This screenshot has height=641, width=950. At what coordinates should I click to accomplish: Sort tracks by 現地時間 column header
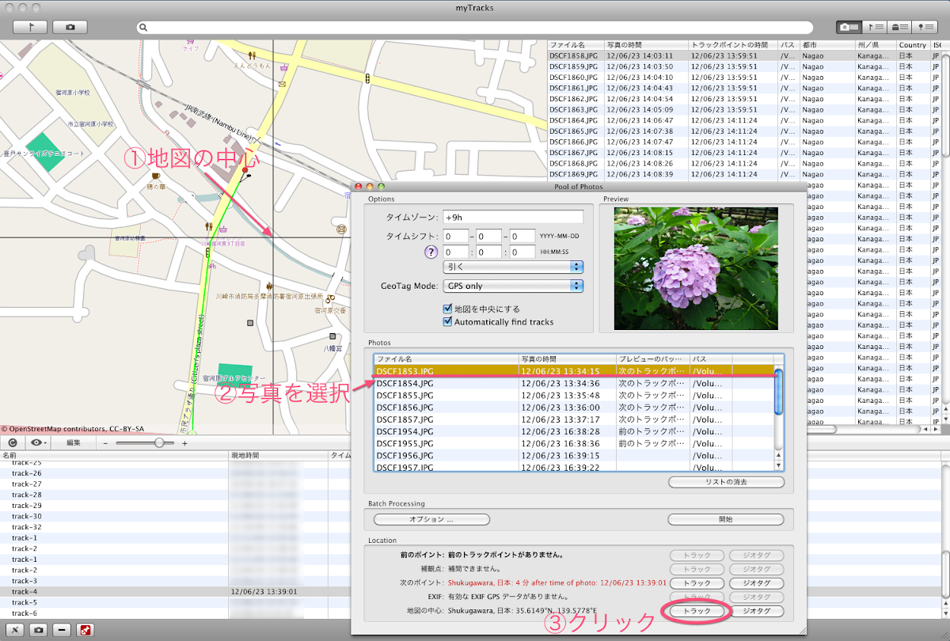tap(278, 456)
